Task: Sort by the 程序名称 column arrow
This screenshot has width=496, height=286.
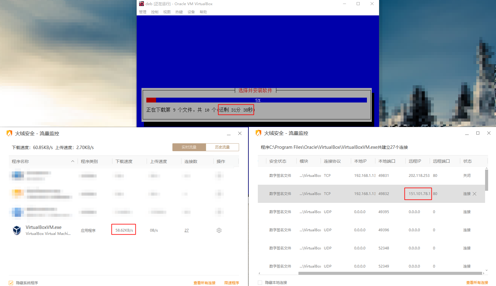Action: (73, 161)
